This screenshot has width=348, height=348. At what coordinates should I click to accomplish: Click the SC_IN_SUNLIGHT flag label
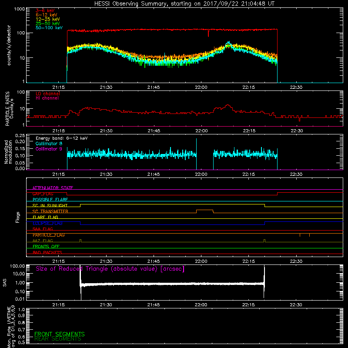click(x=50, y=205)
